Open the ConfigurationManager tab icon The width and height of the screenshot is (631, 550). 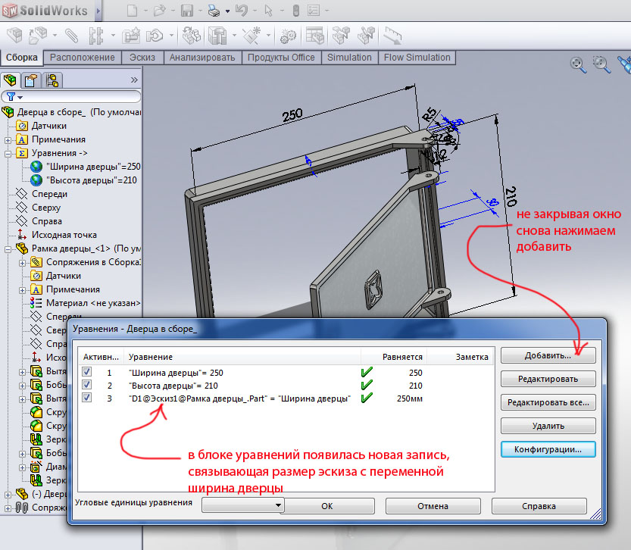[x=52, y=80]
